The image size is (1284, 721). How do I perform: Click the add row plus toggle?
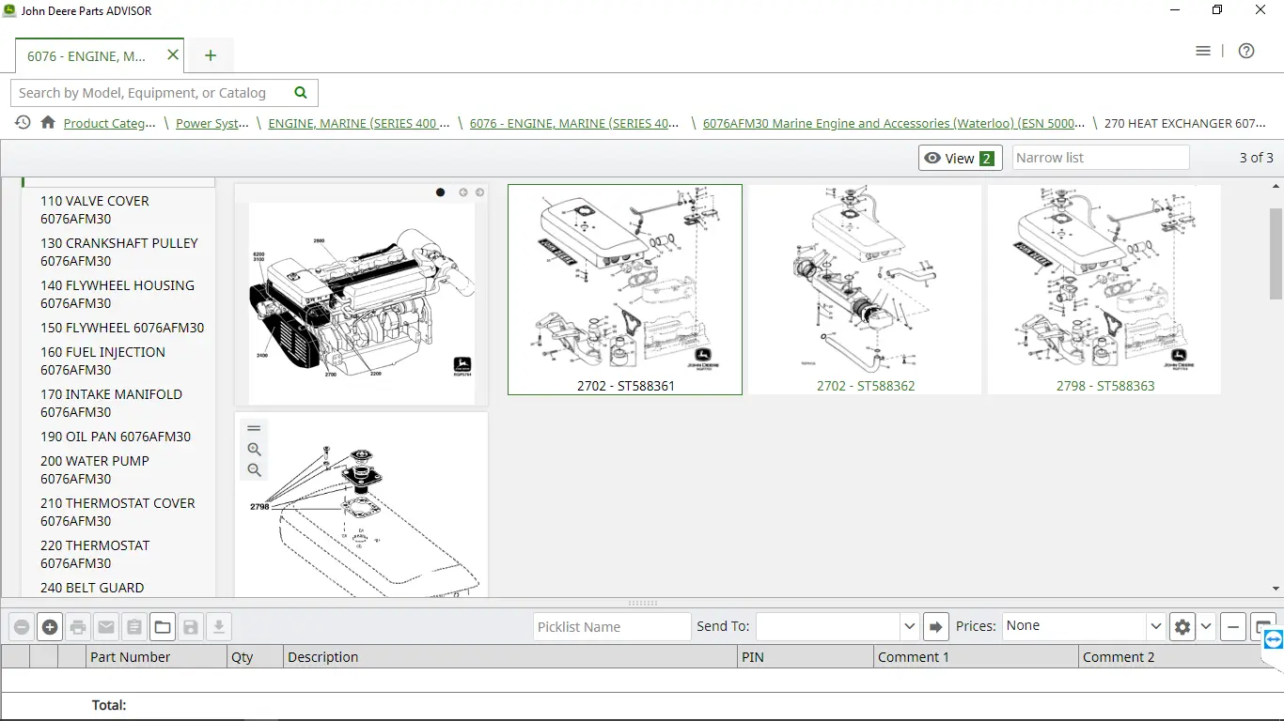[x=50, y=626]
